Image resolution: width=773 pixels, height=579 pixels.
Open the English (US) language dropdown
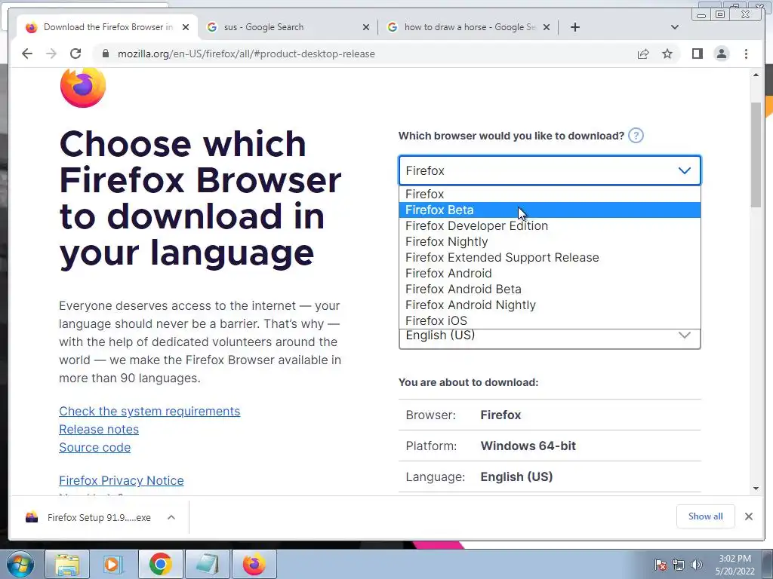[550, 339]
